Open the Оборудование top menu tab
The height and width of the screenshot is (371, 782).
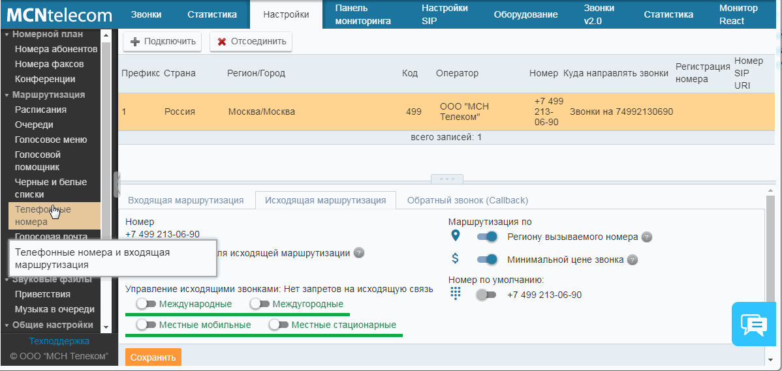(x=525, y=14)
